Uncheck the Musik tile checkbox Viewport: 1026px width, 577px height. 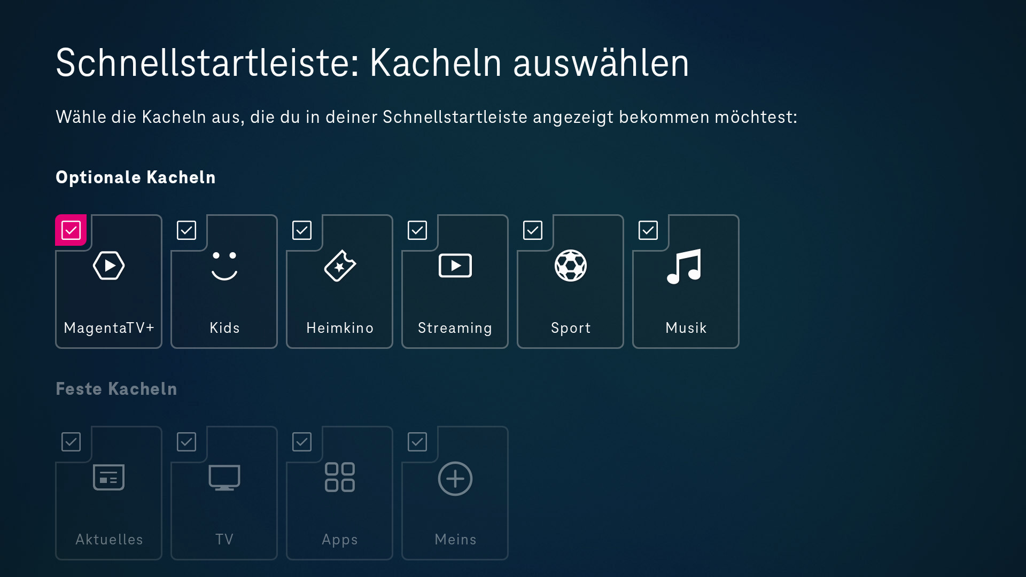(x=648, y=230)
